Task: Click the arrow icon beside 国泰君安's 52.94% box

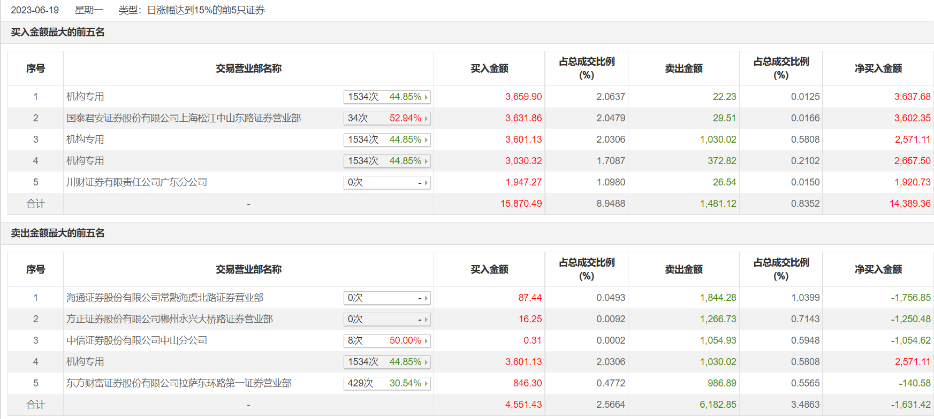Action: click(426, 119)
